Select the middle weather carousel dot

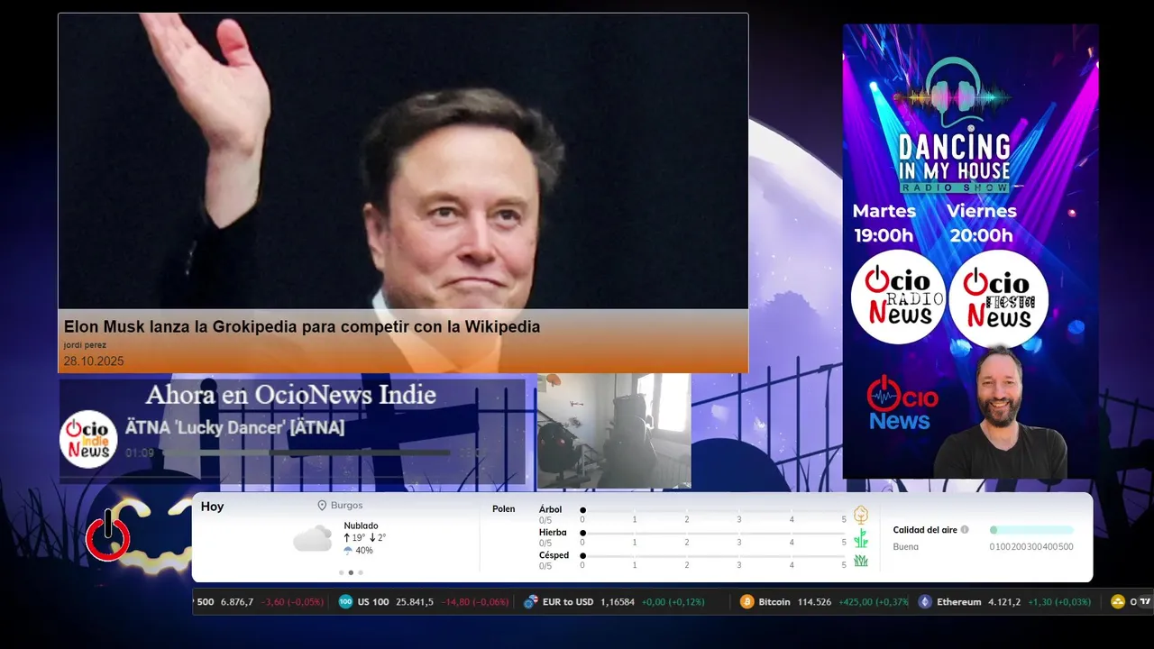click(x=351, y=572)
